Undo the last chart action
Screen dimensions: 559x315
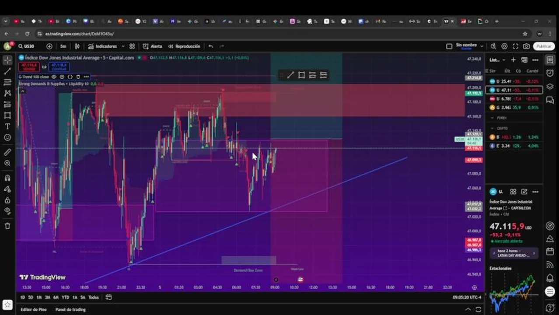211,46
